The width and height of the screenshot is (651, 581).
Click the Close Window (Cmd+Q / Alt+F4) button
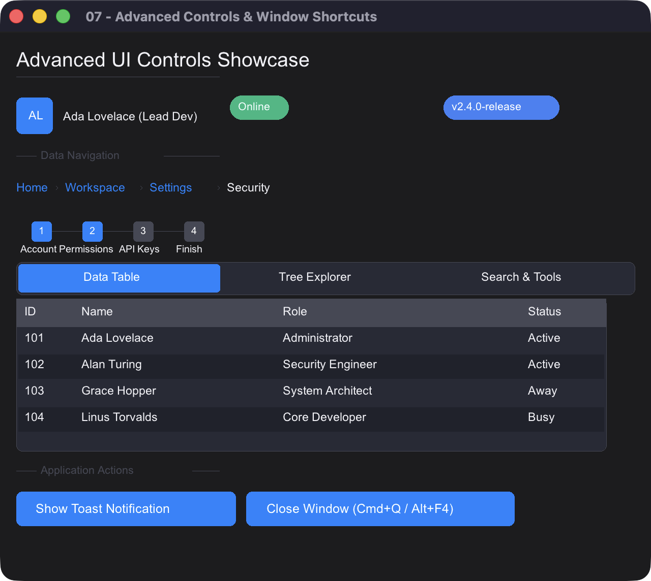point(380,509)
